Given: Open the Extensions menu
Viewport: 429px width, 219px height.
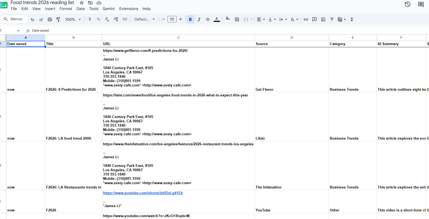Looking at the screenshot, I should coord(129,9).
